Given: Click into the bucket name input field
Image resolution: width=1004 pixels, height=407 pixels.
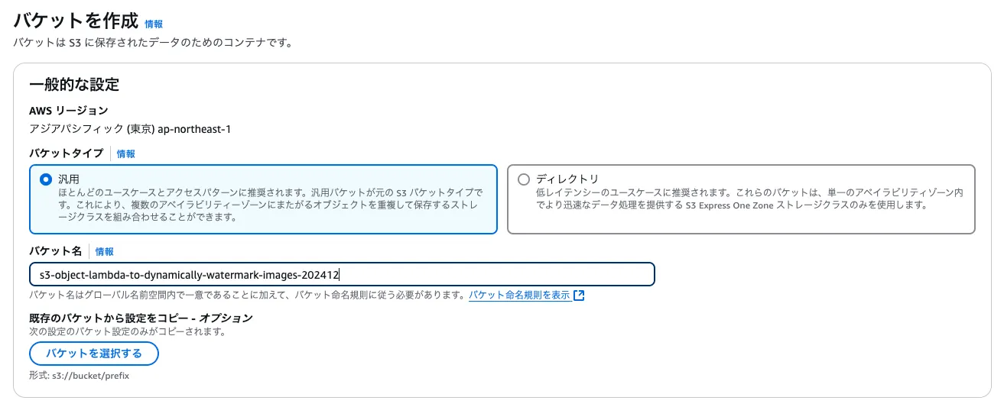Looking at the screenshot, I should click(x=341, y=274).
